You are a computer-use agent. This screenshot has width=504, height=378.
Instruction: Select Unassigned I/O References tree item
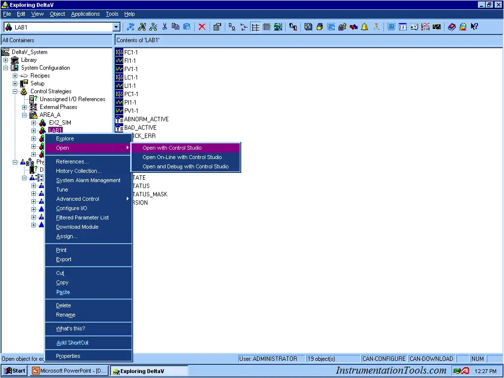72,99
